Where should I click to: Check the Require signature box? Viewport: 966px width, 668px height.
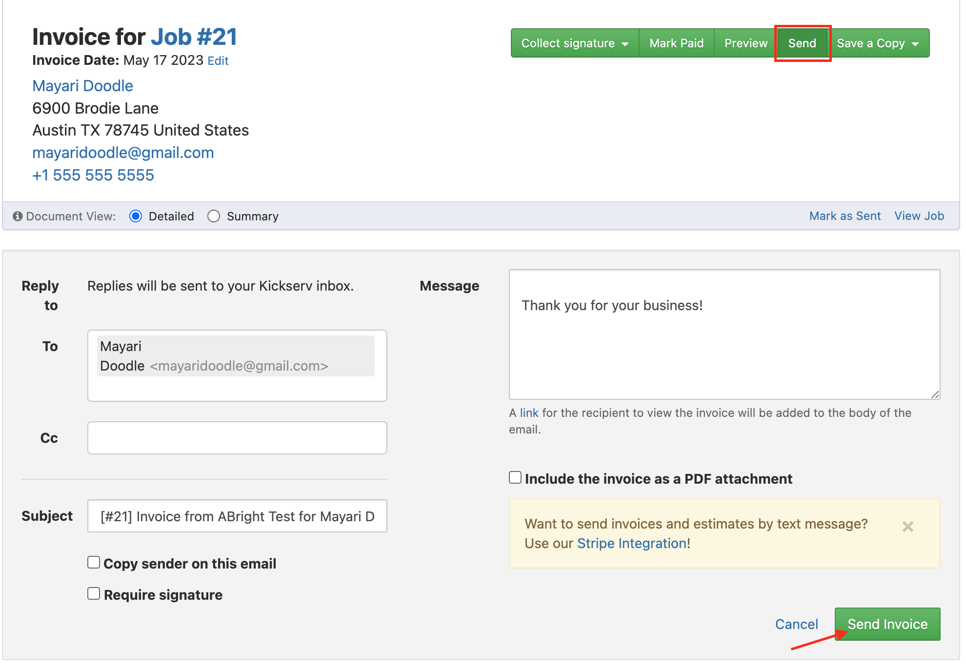click(x=94, y=594)
